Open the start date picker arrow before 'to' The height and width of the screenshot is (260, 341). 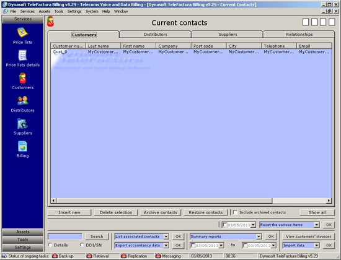pos(221,245)
